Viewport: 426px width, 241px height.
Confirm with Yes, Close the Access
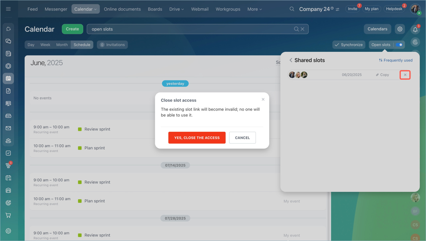[x=197, y=138]
